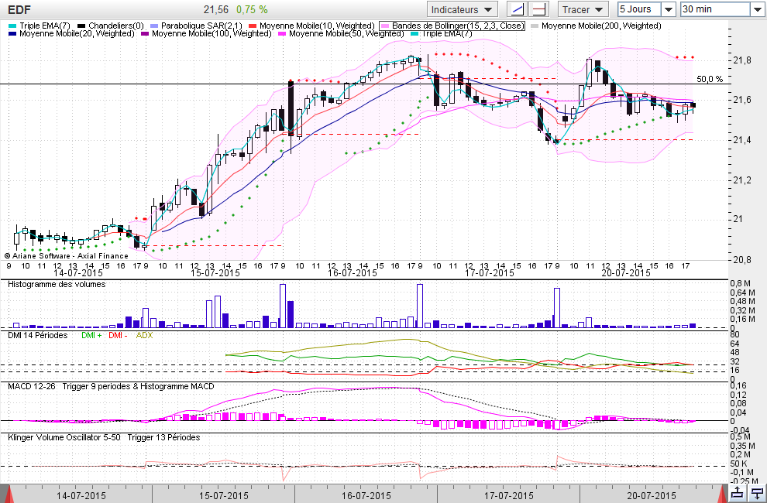The width and height of the screenshot is (767, 503).
Task: Click the 21,56 last price value
Action: point(216,10)
